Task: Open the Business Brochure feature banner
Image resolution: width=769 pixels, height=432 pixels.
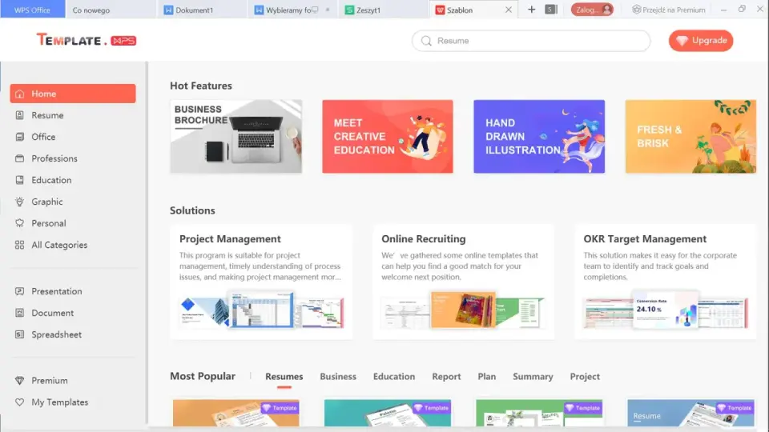Action: coord(236,137)
